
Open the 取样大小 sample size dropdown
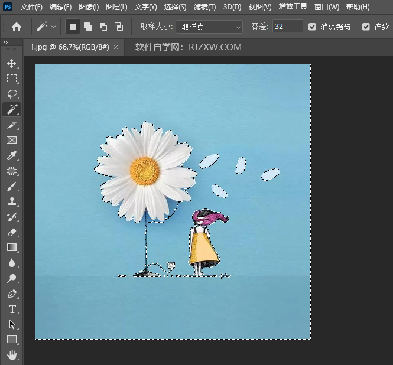(209, 27)
